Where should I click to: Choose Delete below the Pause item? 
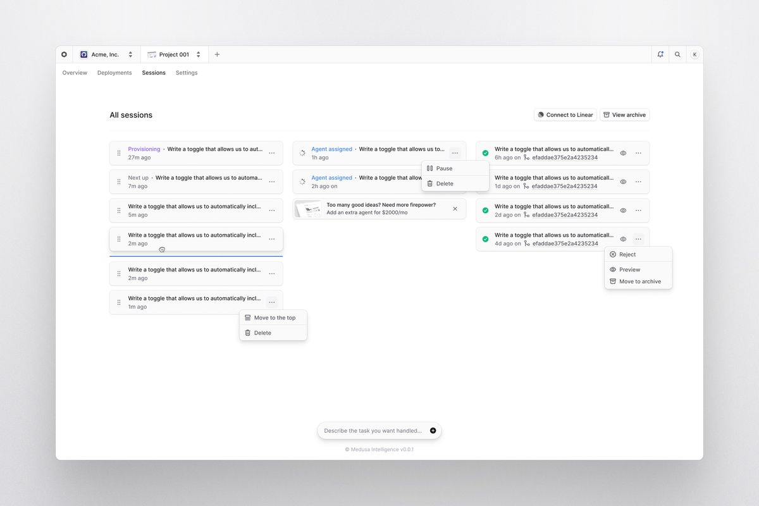point(455,183)
